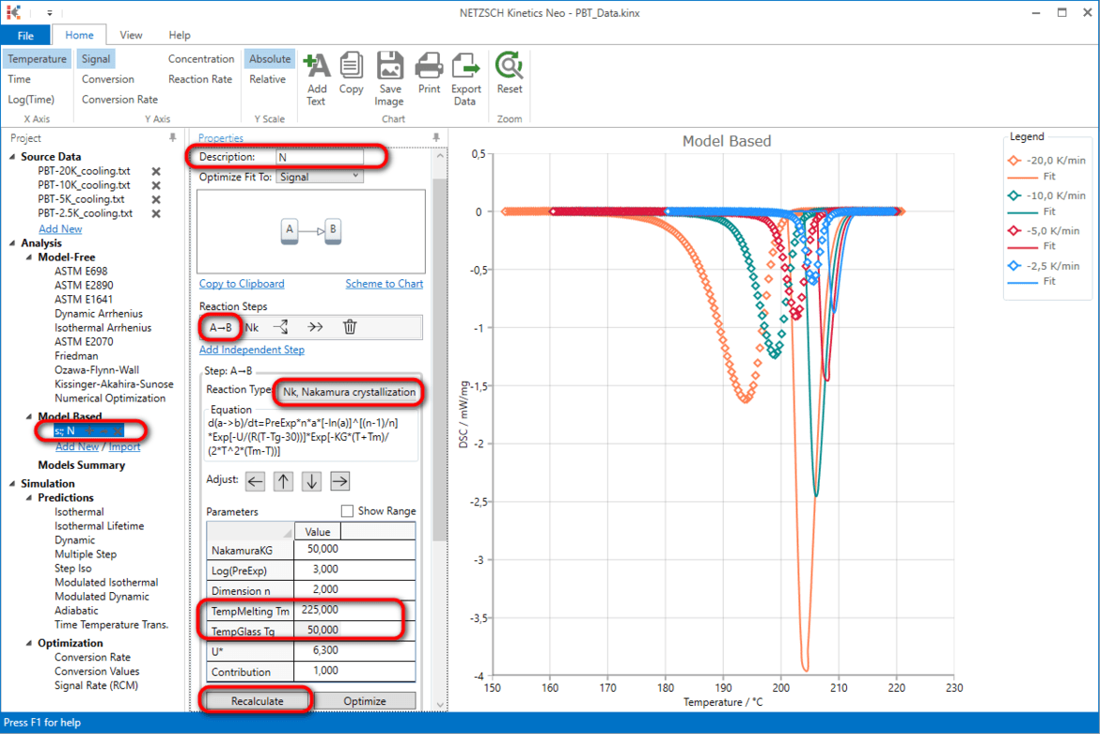1100x734 pixels.
Task: Pin the Project panel
Action: (173, 138)
